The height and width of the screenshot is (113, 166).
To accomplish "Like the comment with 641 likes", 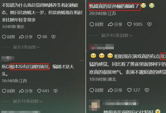I will pyautogui.click(x=43, y=91).
